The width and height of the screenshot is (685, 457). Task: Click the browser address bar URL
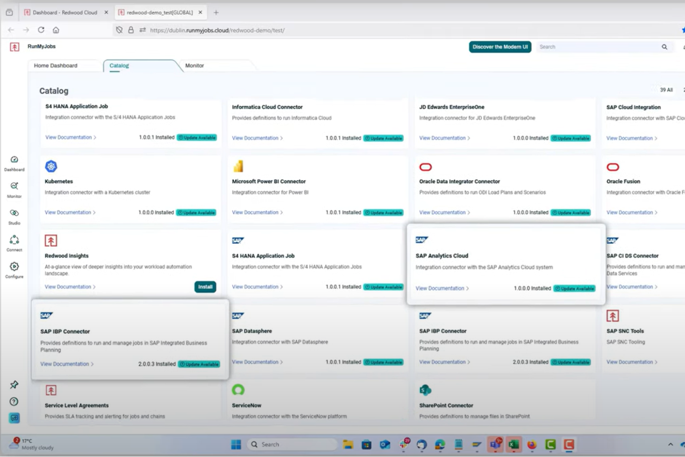point(218,30)
